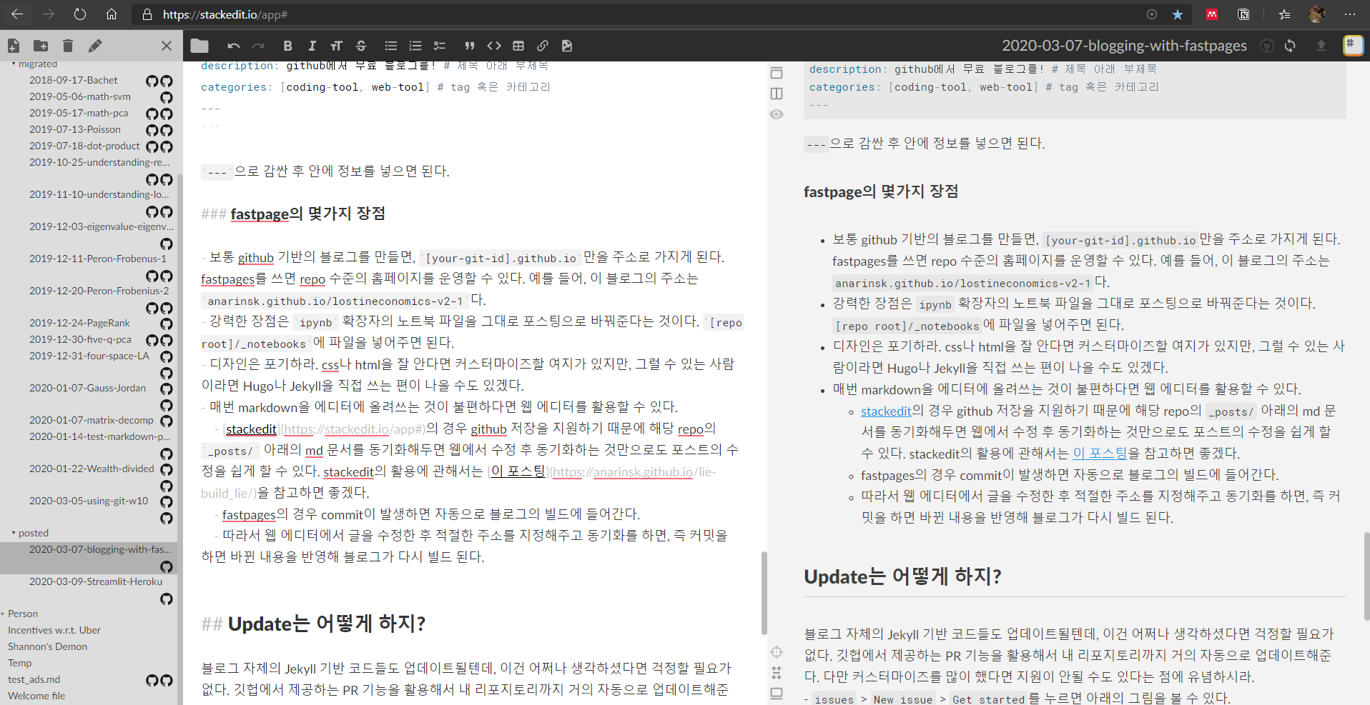Insert an unordered list
1370x705 pixels.
pos(391,46)
